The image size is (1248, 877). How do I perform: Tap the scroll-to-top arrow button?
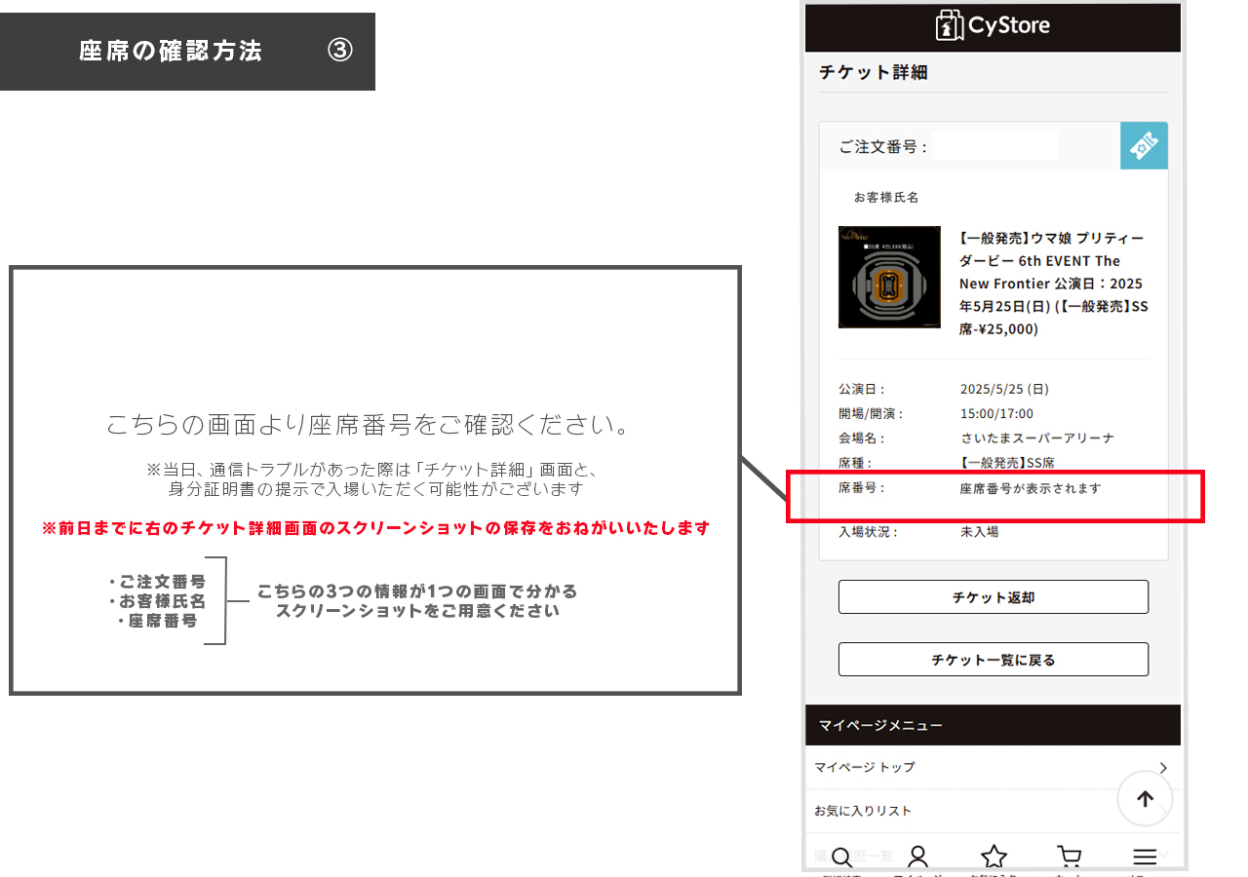(1145, 799)
